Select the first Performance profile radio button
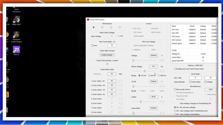This screenshot has height=125, width=223. [94, 27]
